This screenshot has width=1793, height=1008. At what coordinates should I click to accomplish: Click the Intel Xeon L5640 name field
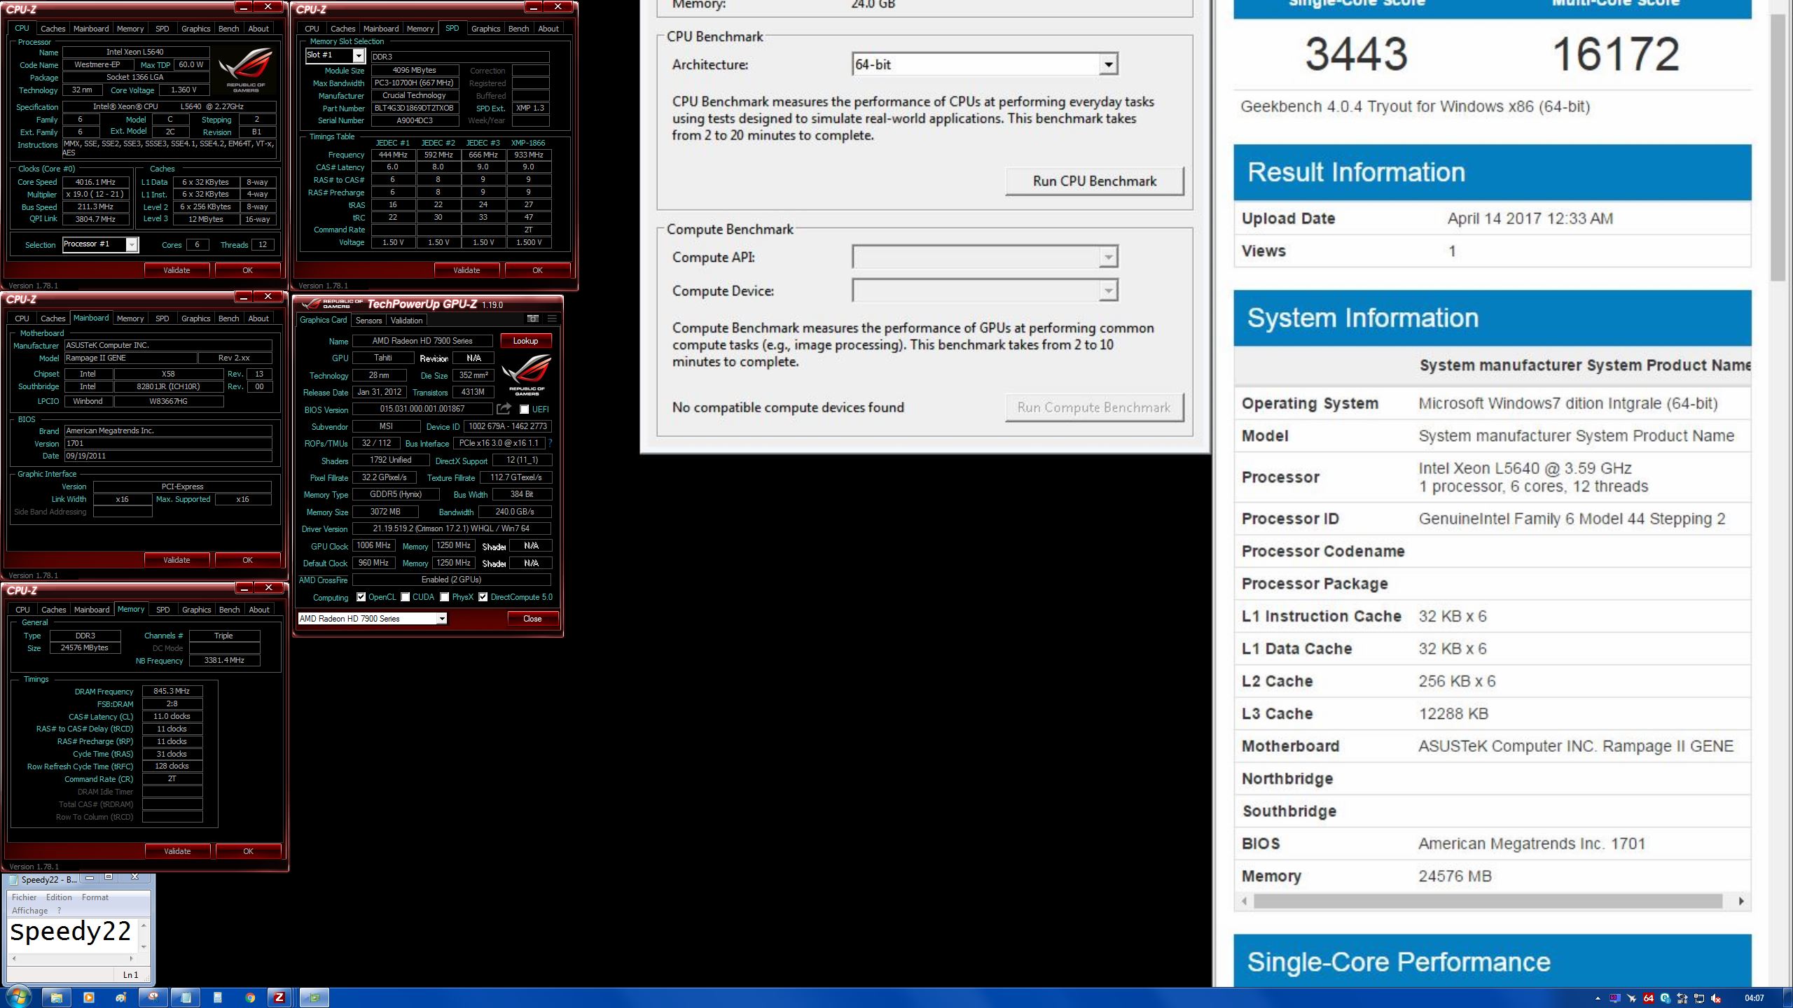[x=135, y=52]
